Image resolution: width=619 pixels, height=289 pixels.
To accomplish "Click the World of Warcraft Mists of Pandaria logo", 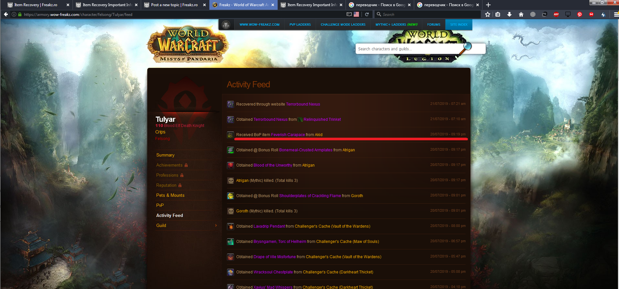I will [x=188, y=44].
